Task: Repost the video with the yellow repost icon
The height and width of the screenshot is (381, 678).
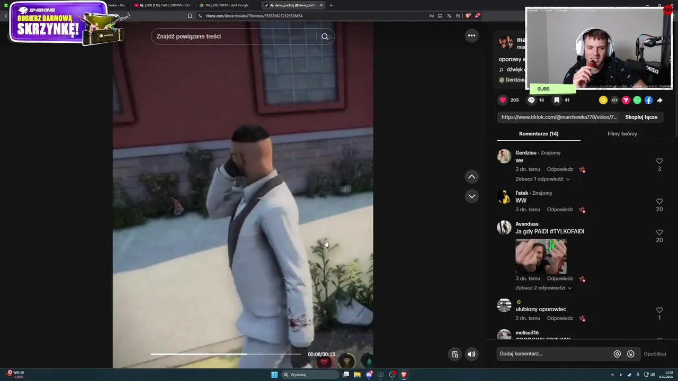Action: click(603, 100)
